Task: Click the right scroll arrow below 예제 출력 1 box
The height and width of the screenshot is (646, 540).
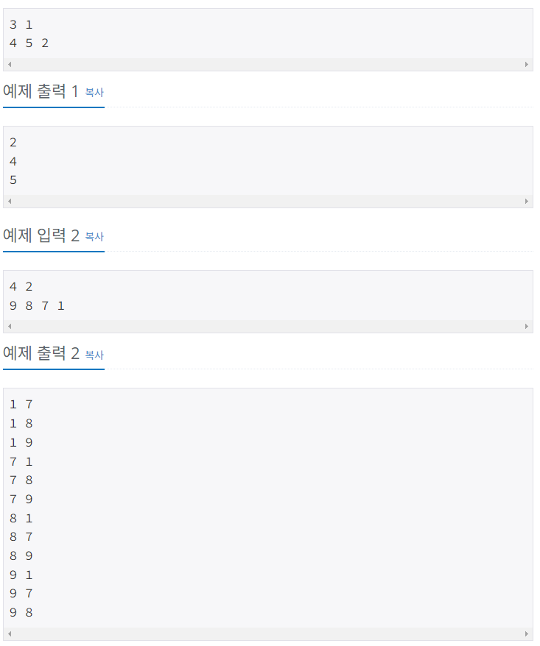Action: (528, 200)
